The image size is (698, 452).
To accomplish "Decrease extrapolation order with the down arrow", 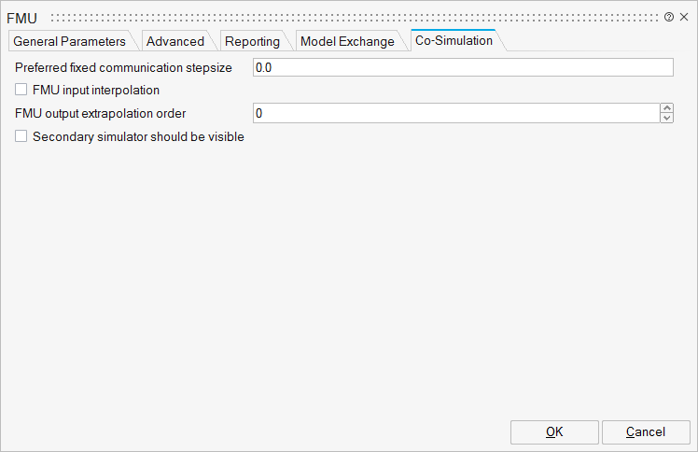I will pos(666,118).
